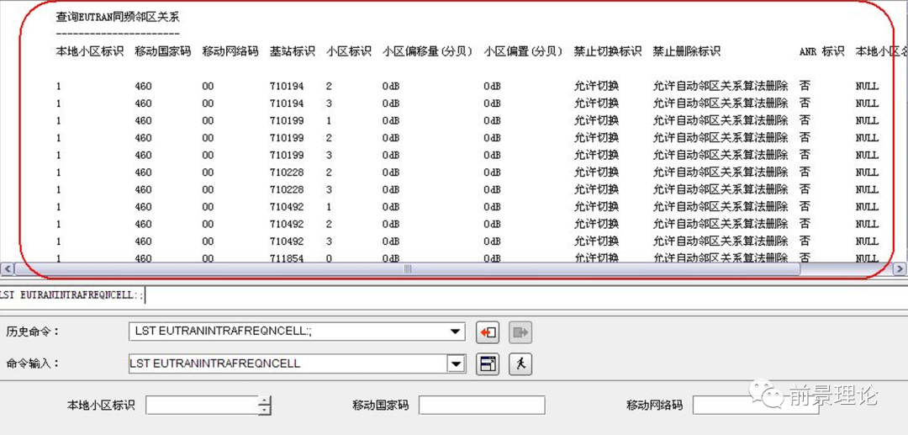Click the 移动网络码 input field
Viewport: 908px width, 435px height.
pyautogui.click(x=755, y=406)
